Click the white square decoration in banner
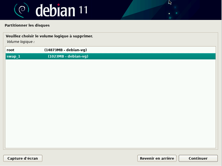 point(169,13)
